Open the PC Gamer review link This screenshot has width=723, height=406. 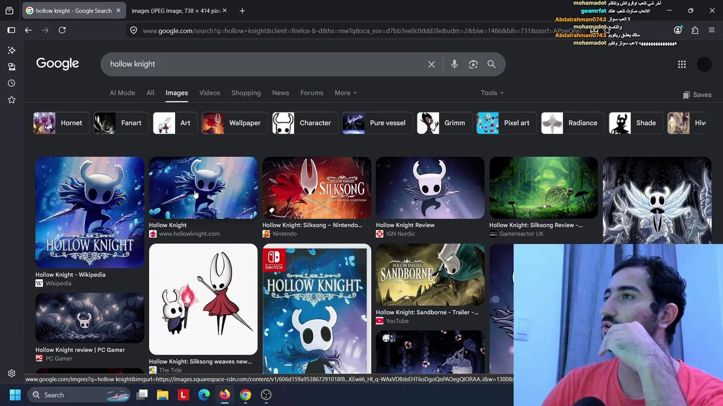coord(80,350)
